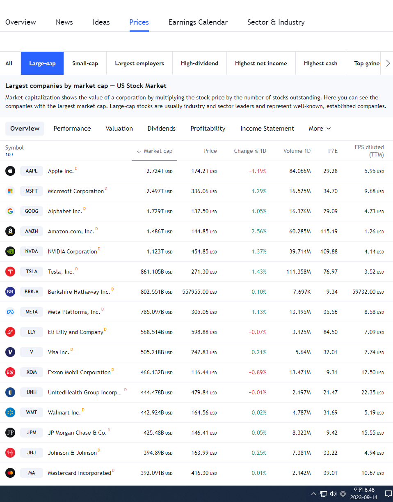This screenshot has width=393, height=502.
Task: Open Mastercard Incorporated link
Action: coord(80,473)
